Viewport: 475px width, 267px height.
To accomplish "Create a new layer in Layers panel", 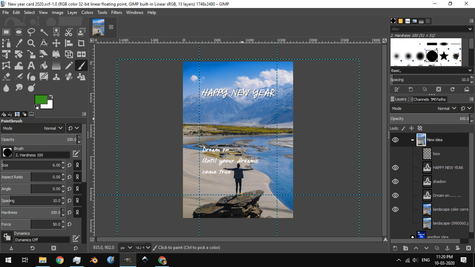I will pos(395,248).
